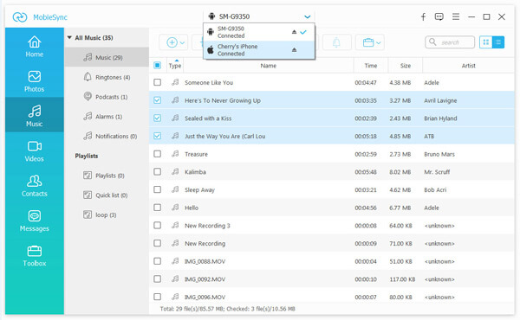Select the Hello song name
This screenshot has height=320, width=520.
click(x=192, y=208)
